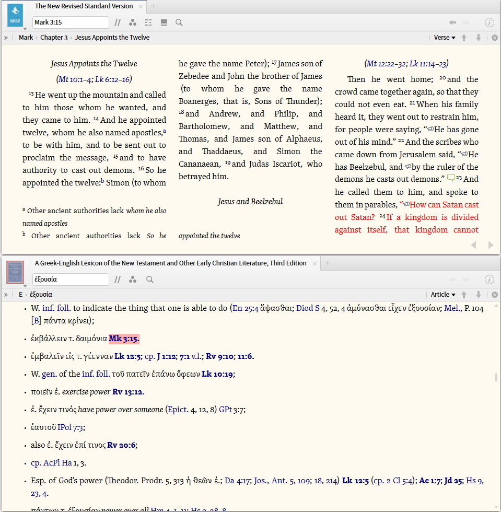Screen dimensions: 501x512
Task: Open Diod S abbreviation link
Action: coord(308,308)
